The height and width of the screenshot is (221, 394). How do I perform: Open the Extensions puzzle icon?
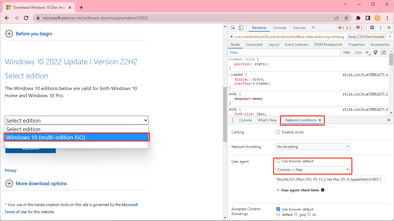(x=358, y=18)
